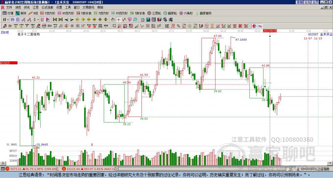Move chart left with the black left arrow
The width and height of the screenshot is (333, 178).
click(66, 20)
